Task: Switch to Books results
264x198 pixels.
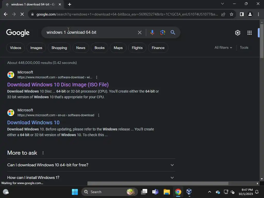Action: tap(100, 48)
